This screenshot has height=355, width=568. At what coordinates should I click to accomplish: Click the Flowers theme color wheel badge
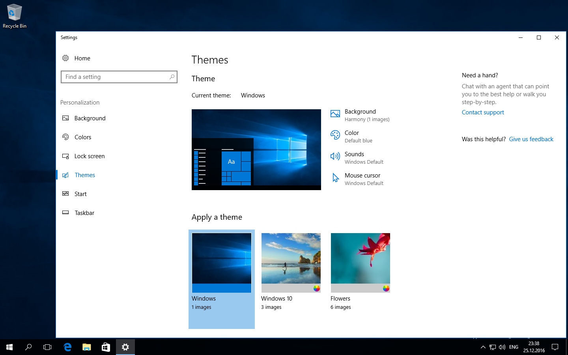click(386, 288)
